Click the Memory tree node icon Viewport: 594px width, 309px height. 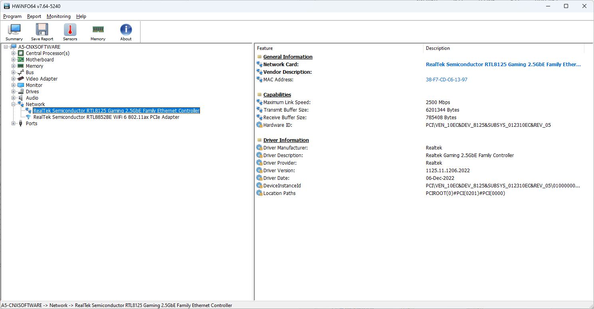[21, 66]
